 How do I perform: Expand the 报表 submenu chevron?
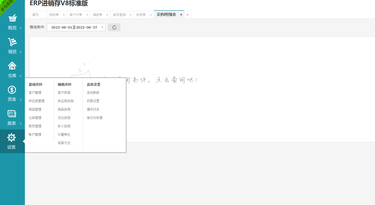click(21, 124)
